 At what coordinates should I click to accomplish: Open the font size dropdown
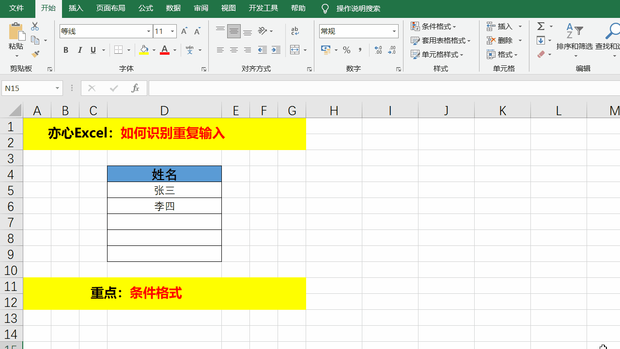172,31
